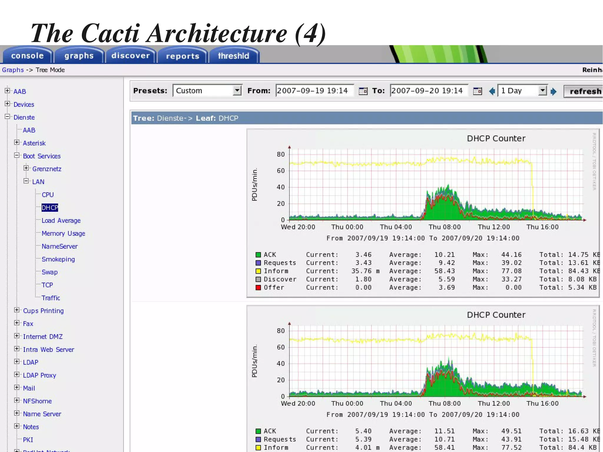Open the TCP leaf
This screenshot has width=603, height=452.
pos(47,285)
